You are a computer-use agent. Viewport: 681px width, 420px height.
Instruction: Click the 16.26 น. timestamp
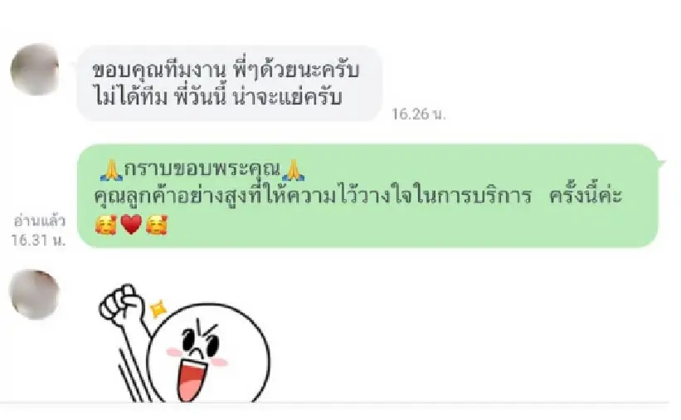pyautogui.click(x=419, y=114)
